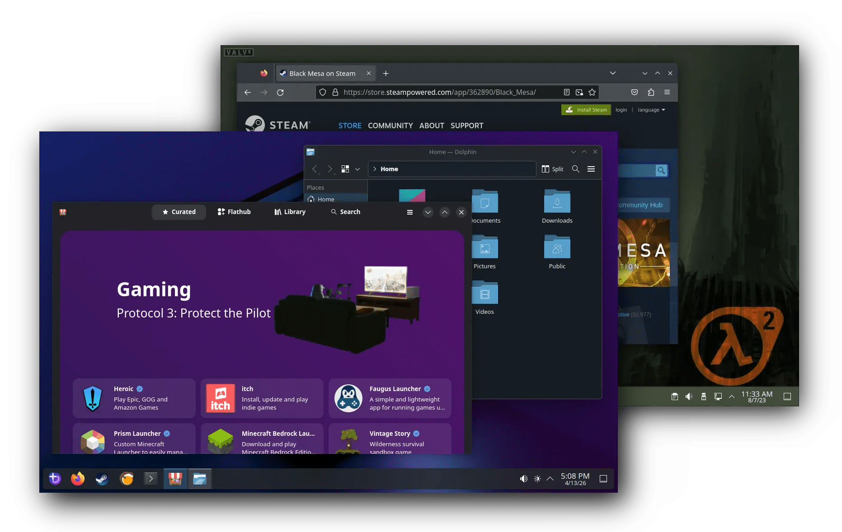Open the Downloads folder in Dolphin
842x532 pixels.
coord(557,207)
